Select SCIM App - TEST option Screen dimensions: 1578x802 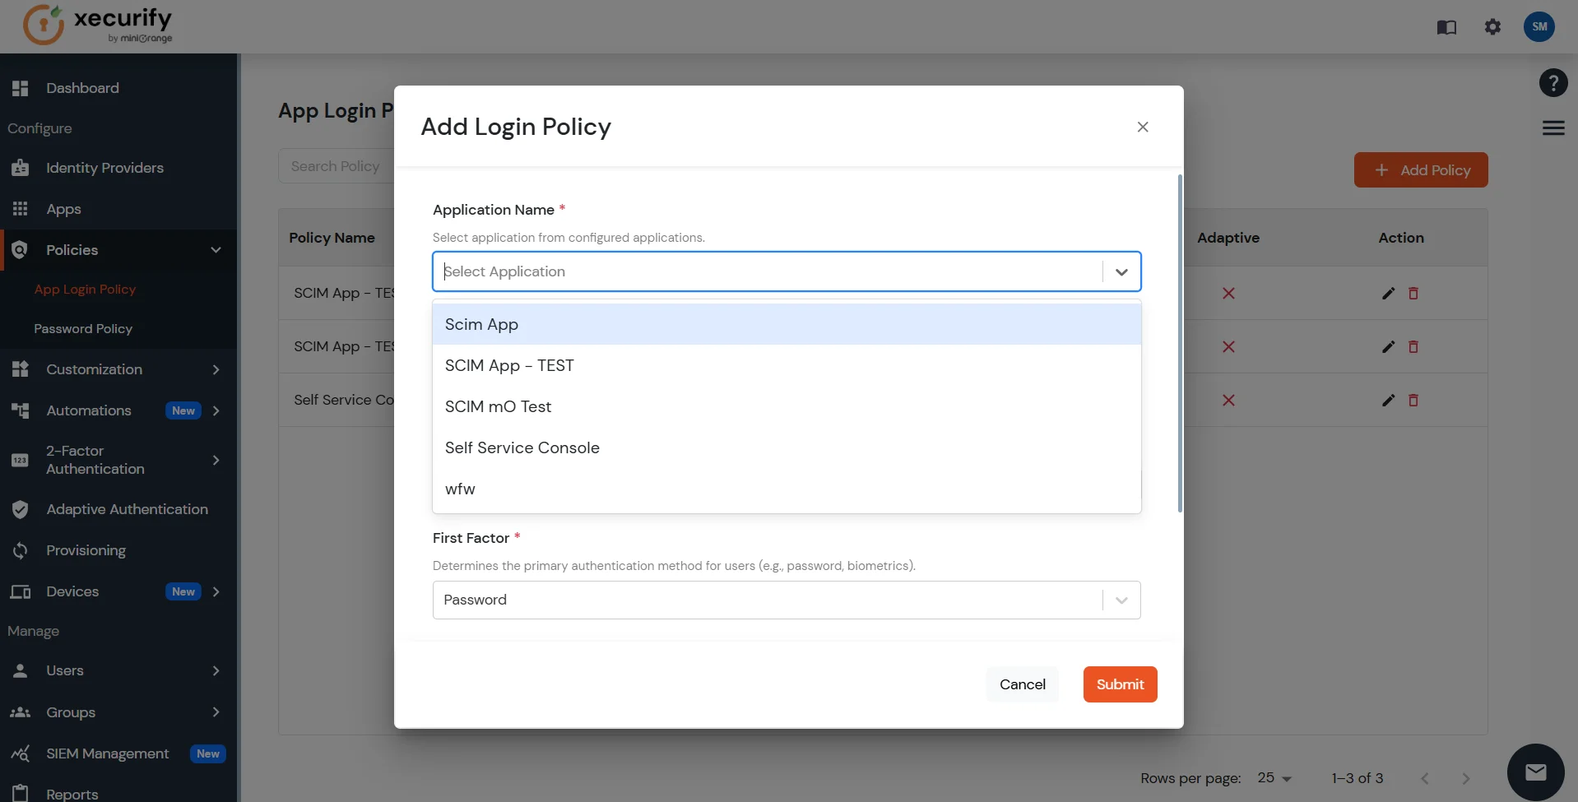[787, 365]
